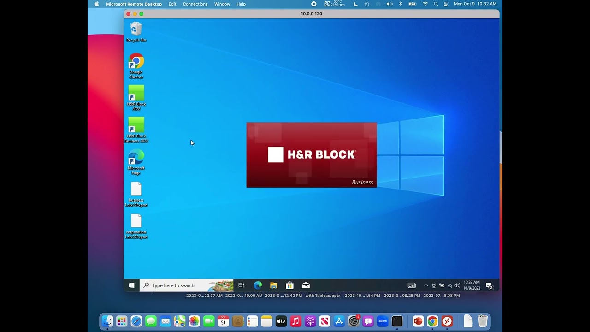Click the screen recording stop icon in the menu bar

pos(314,4)
